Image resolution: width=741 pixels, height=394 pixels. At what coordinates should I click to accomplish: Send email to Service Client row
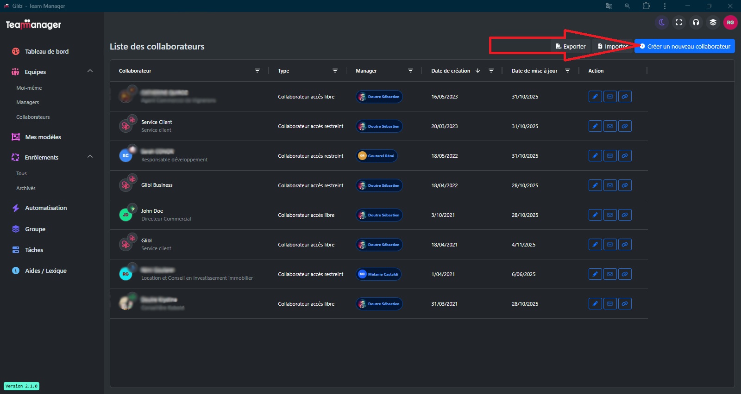610,126
